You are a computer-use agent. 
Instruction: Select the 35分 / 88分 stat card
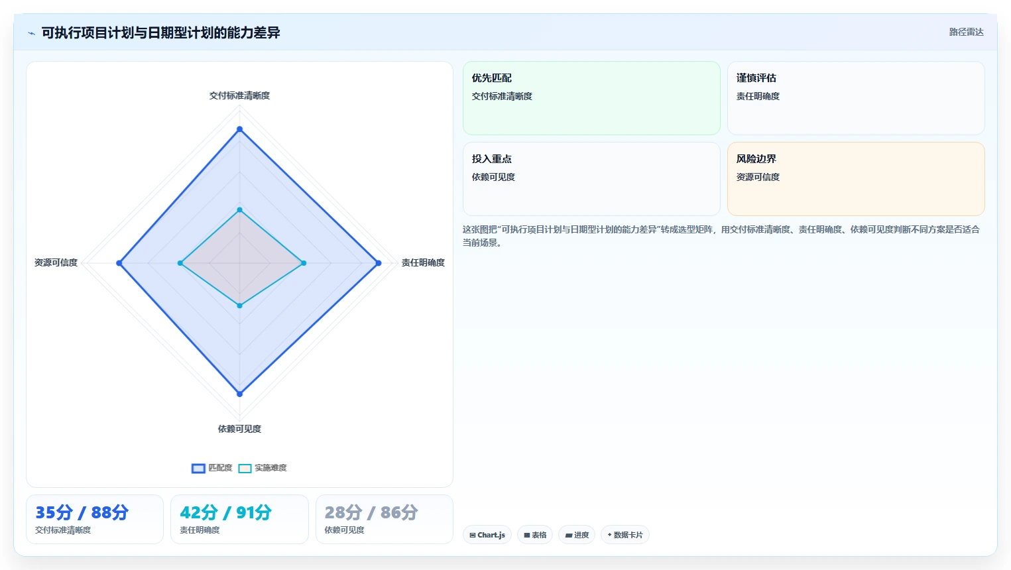[95, 519]
